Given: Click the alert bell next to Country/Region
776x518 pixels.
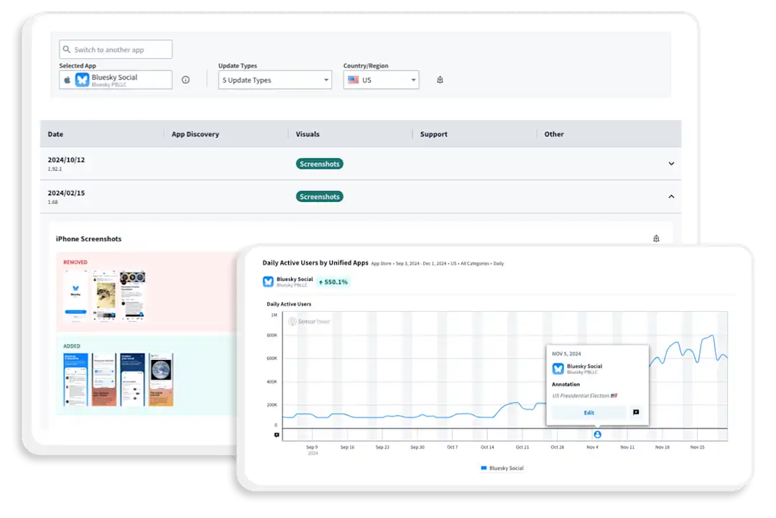Looking at the screenshot, I should (x=440, y=80).
